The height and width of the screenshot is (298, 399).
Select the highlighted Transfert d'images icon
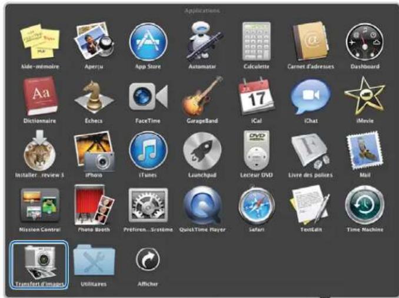pyautogui.click(x=39, y=265)
